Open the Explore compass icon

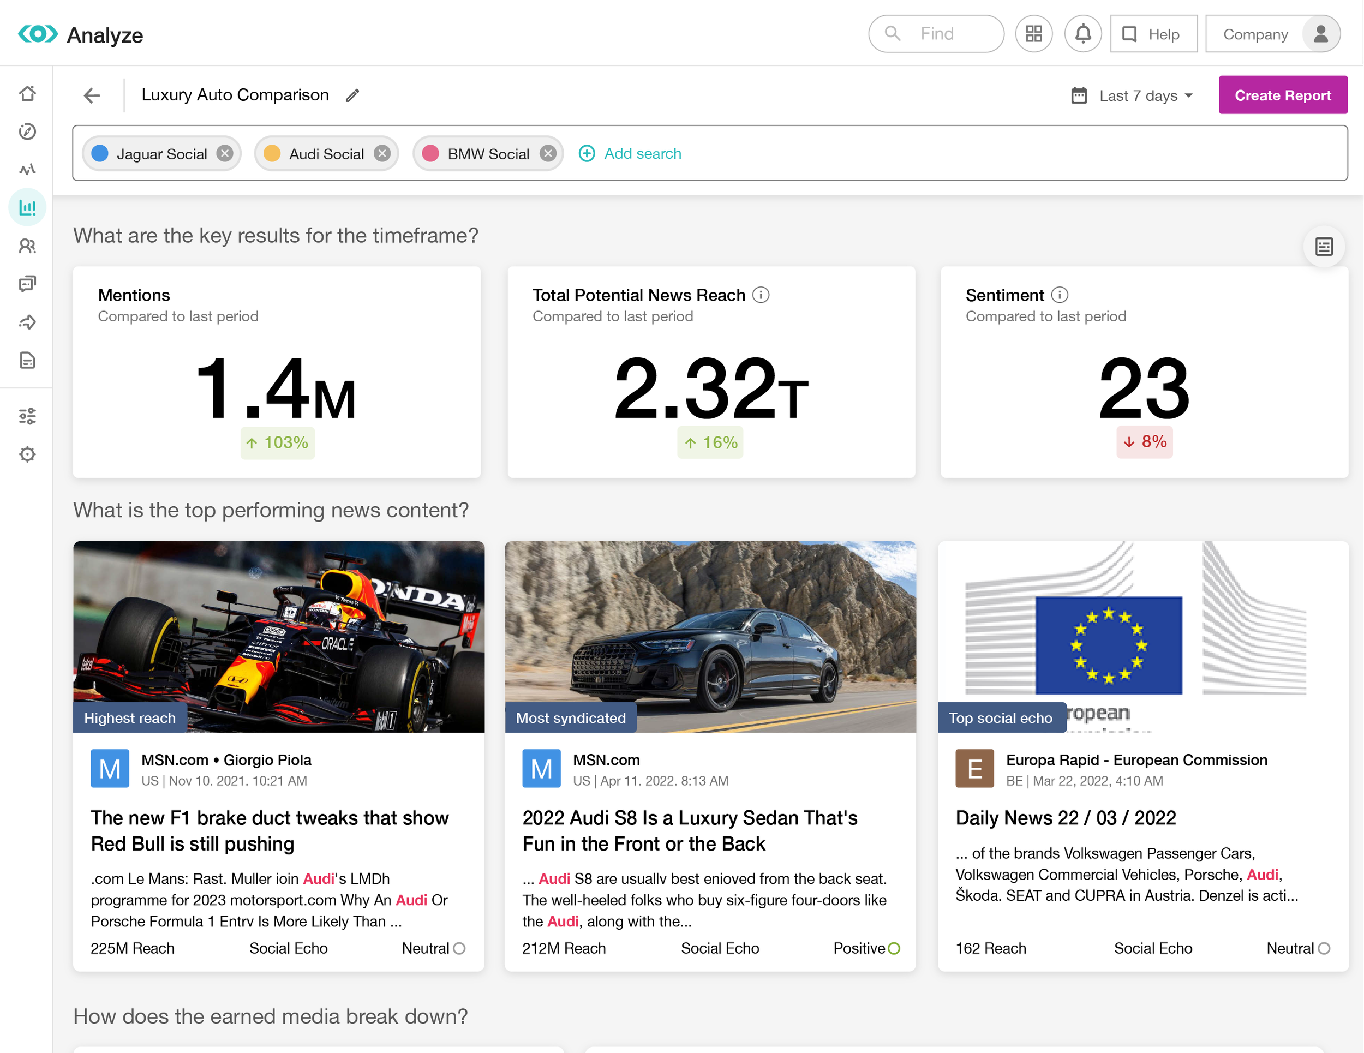click(27, 132)
